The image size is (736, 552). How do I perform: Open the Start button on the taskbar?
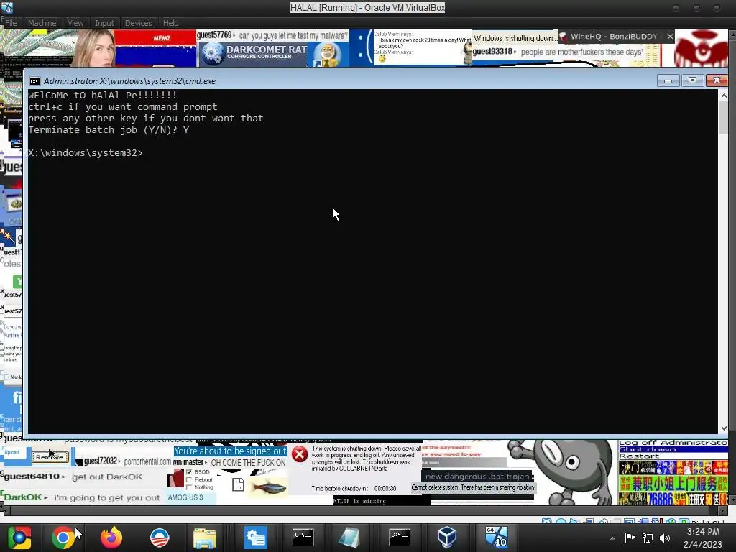tap(19, 537)
